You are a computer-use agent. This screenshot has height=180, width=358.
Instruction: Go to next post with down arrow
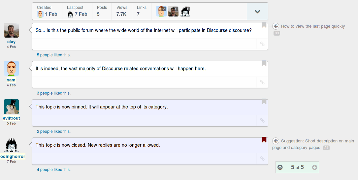[x=315, y=167]
